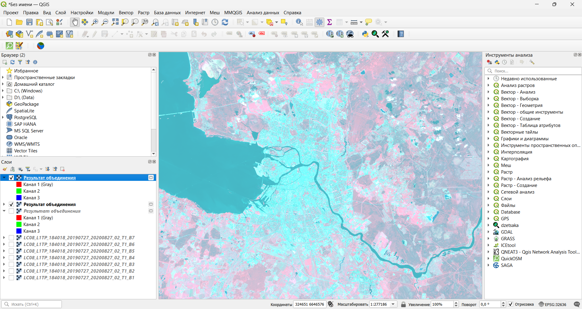This screenshot has width=582, height=309.
Task: Click the Zoom In magnifier tool
Action: (x=95, y=22)
